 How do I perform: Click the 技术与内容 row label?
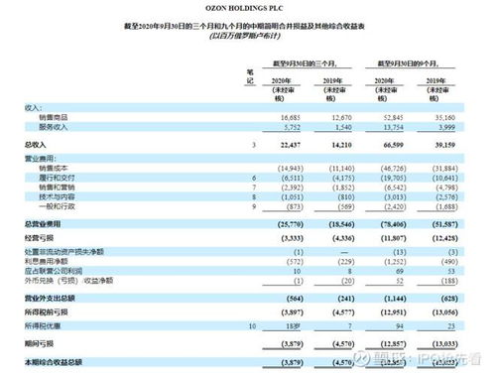[57, 197]
